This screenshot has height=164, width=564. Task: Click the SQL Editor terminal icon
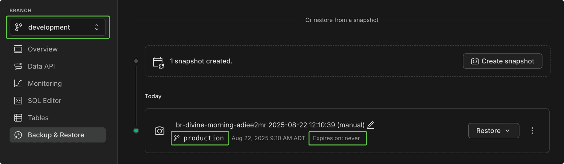coord(18,101)
